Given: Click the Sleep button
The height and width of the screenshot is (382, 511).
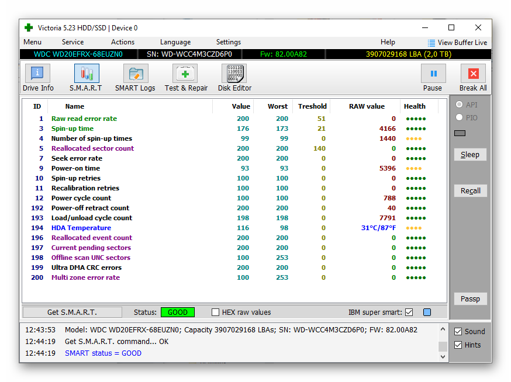Looking at the screenshot, I should 470,155.
